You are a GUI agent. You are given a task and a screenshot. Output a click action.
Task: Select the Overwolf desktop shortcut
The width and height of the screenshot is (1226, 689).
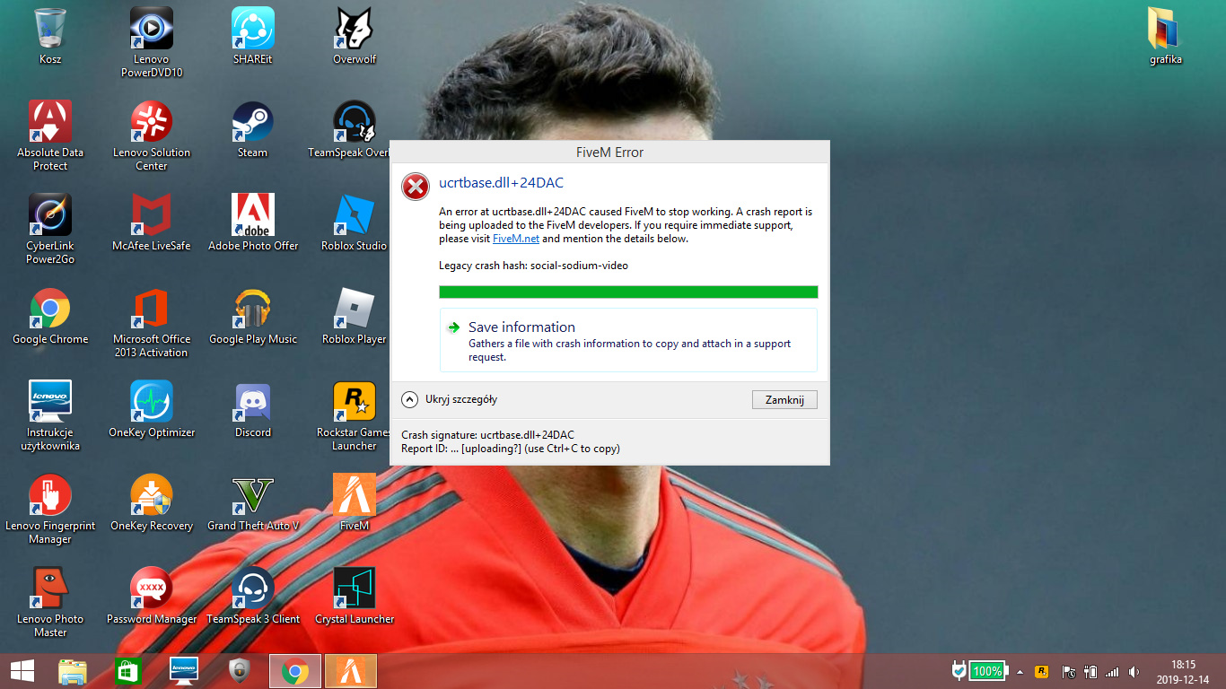(x=355, y=37)
